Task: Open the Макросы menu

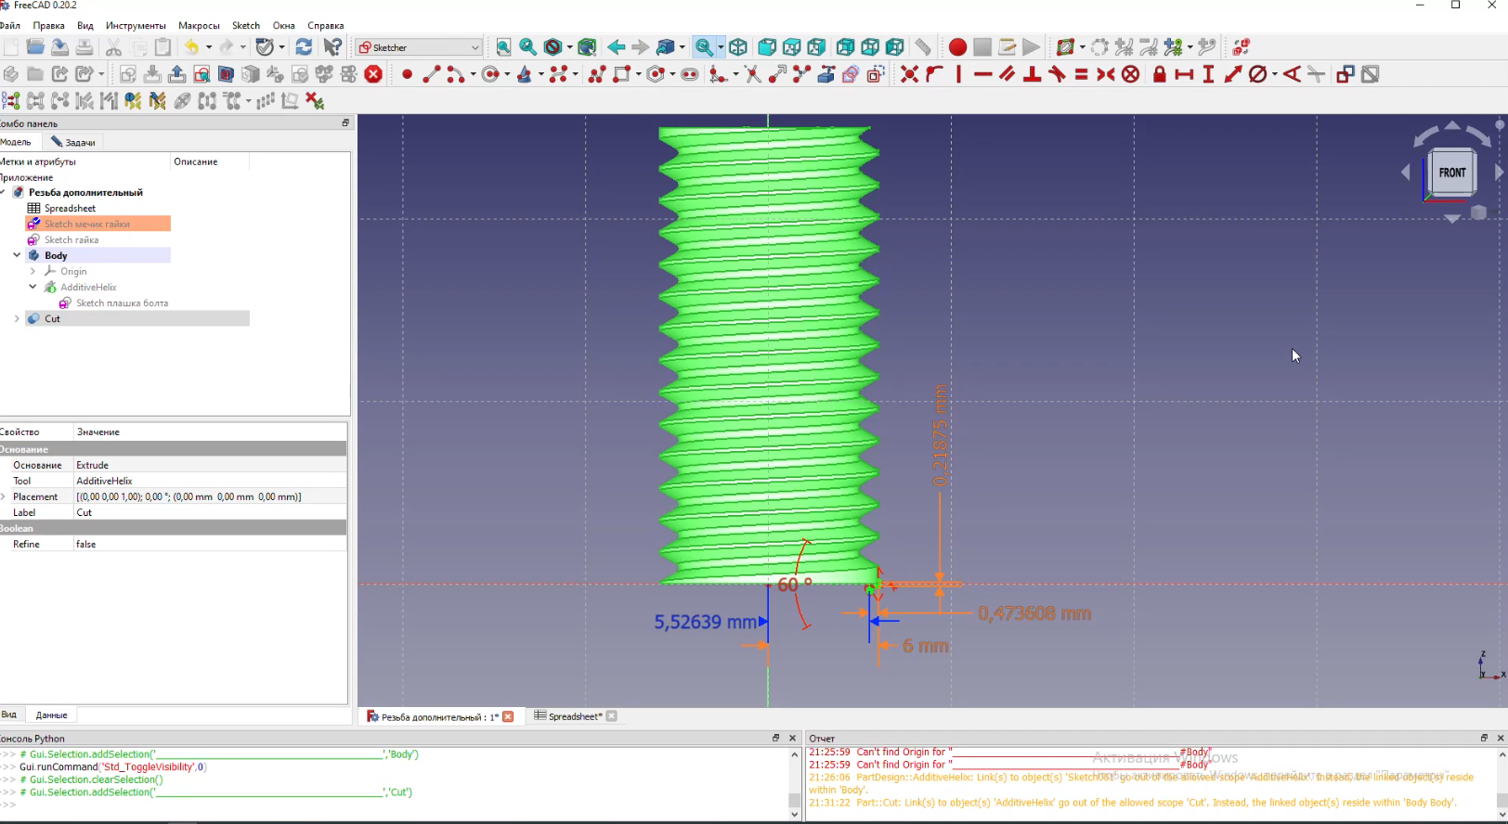Action: click(x=199, y=26)
